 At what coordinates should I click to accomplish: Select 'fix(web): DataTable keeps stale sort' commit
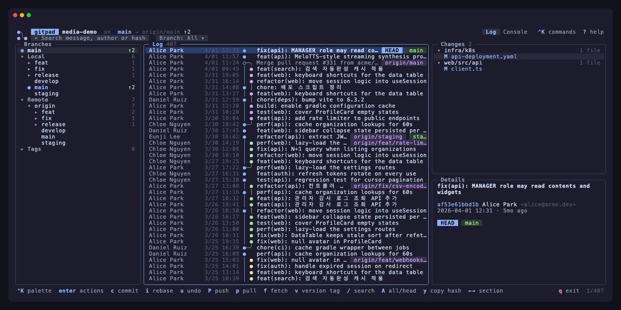point(286,236)
